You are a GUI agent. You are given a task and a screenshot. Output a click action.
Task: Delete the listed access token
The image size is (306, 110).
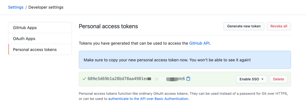click(x=279, y=79)
